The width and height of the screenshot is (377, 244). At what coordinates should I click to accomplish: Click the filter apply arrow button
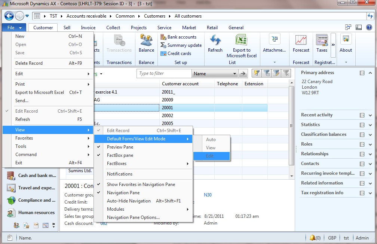coord(243,74)
